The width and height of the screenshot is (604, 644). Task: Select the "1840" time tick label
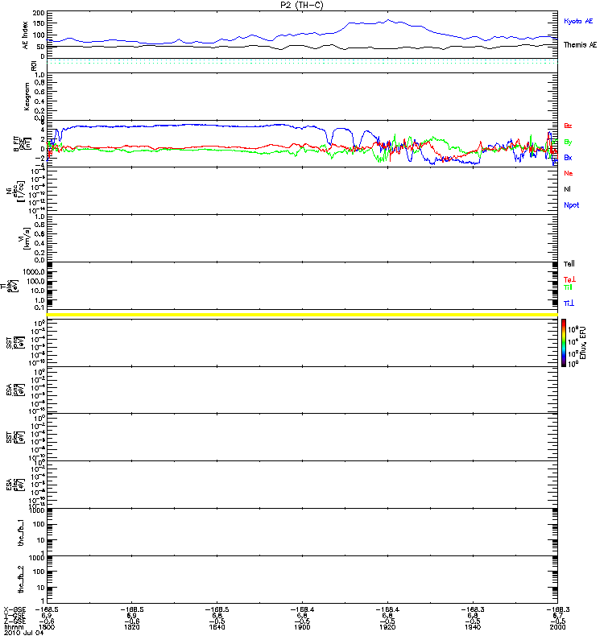click(x=217, y=627)
